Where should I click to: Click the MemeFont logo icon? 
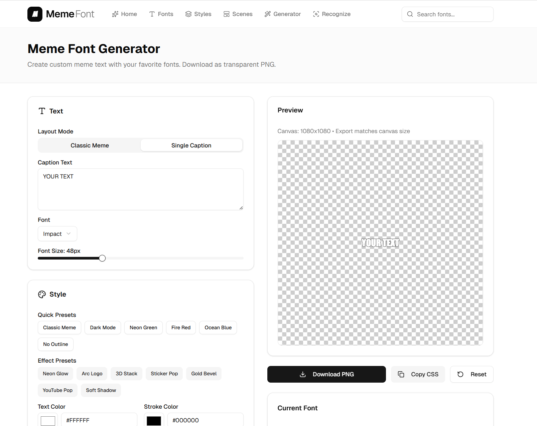(x=35, y=14)
